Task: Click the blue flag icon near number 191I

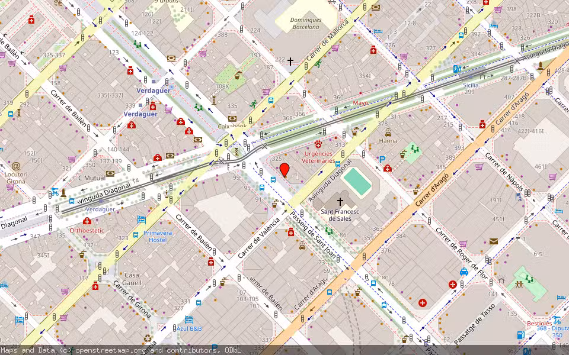Action: tap(519, 196)
